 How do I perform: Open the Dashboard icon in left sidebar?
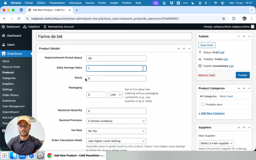click(4, 36)
